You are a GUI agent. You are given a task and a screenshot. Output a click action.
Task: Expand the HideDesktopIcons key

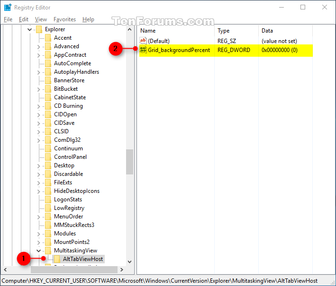pos(38,191)
